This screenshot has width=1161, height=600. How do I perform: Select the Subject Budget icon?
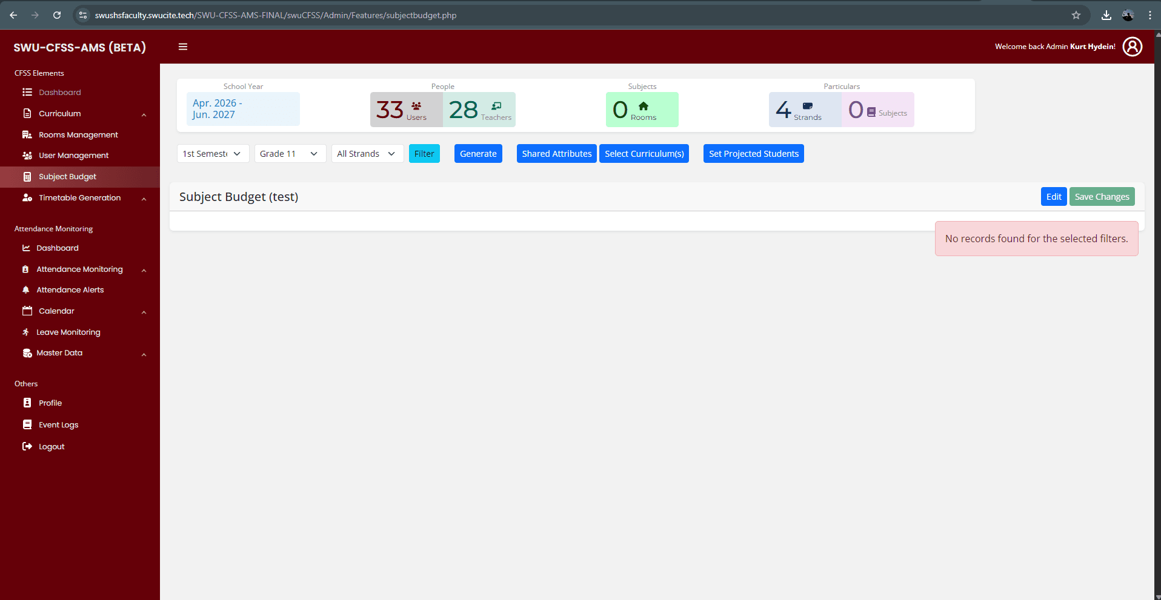coord(27,176)
